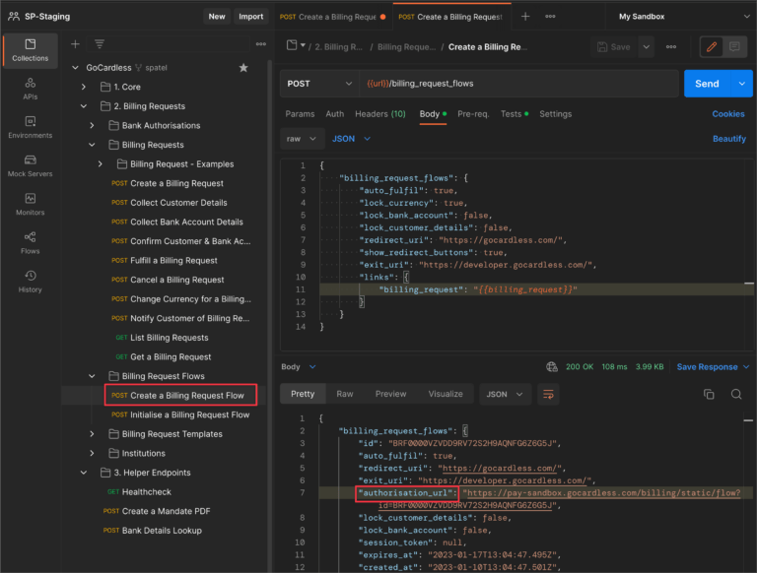Click the filter collections icon
757x573 pixels.
point(100,44)
